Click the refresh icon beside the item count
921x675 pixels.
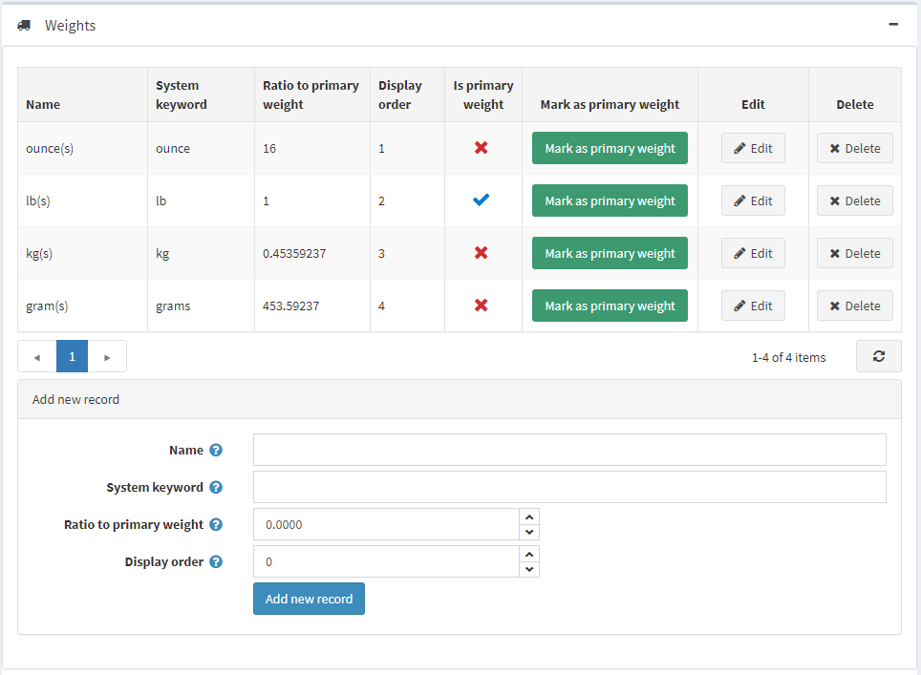878,356
